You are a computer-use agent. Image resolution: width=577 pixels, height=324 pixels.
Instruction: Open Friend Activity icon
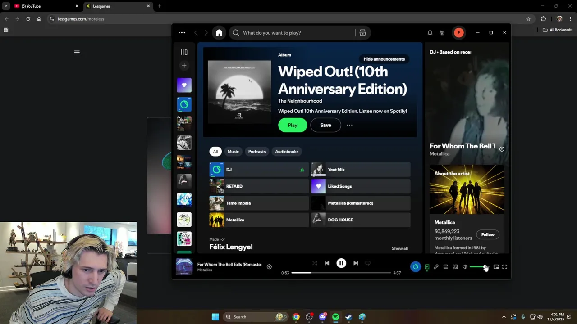pyautogui.click(x=442, y=33)
